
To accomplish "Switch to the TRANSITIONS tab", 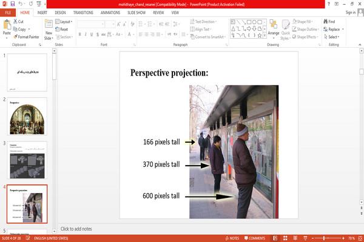I will [x=83, y=13].
